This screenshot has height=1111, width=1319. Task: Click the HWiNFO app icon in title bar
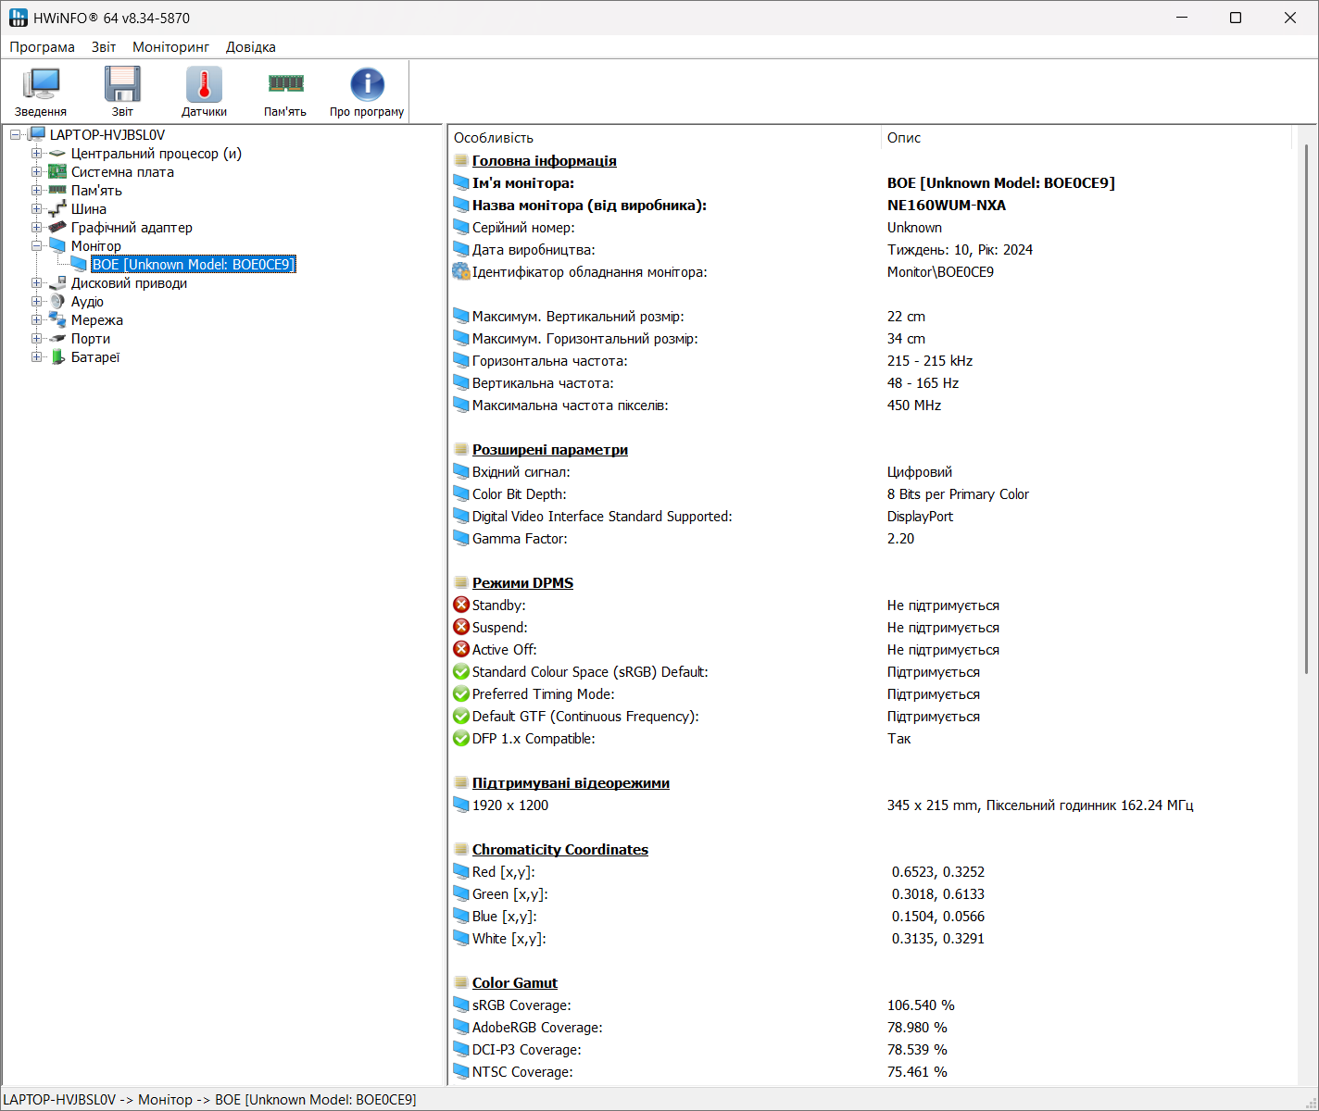pyautogui.click(x=19, y=18)
